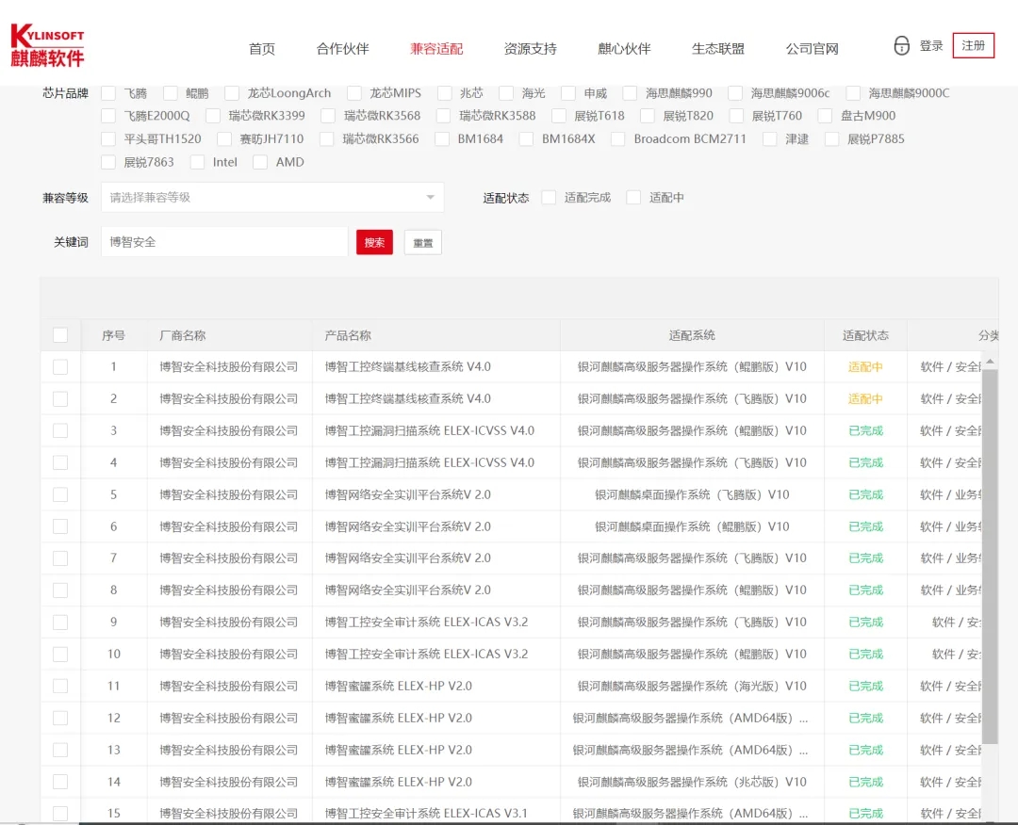This screenshot has width=1018, height=825.
Task: Open the 合作伙伴 menu
Action: tap(342, 49)
